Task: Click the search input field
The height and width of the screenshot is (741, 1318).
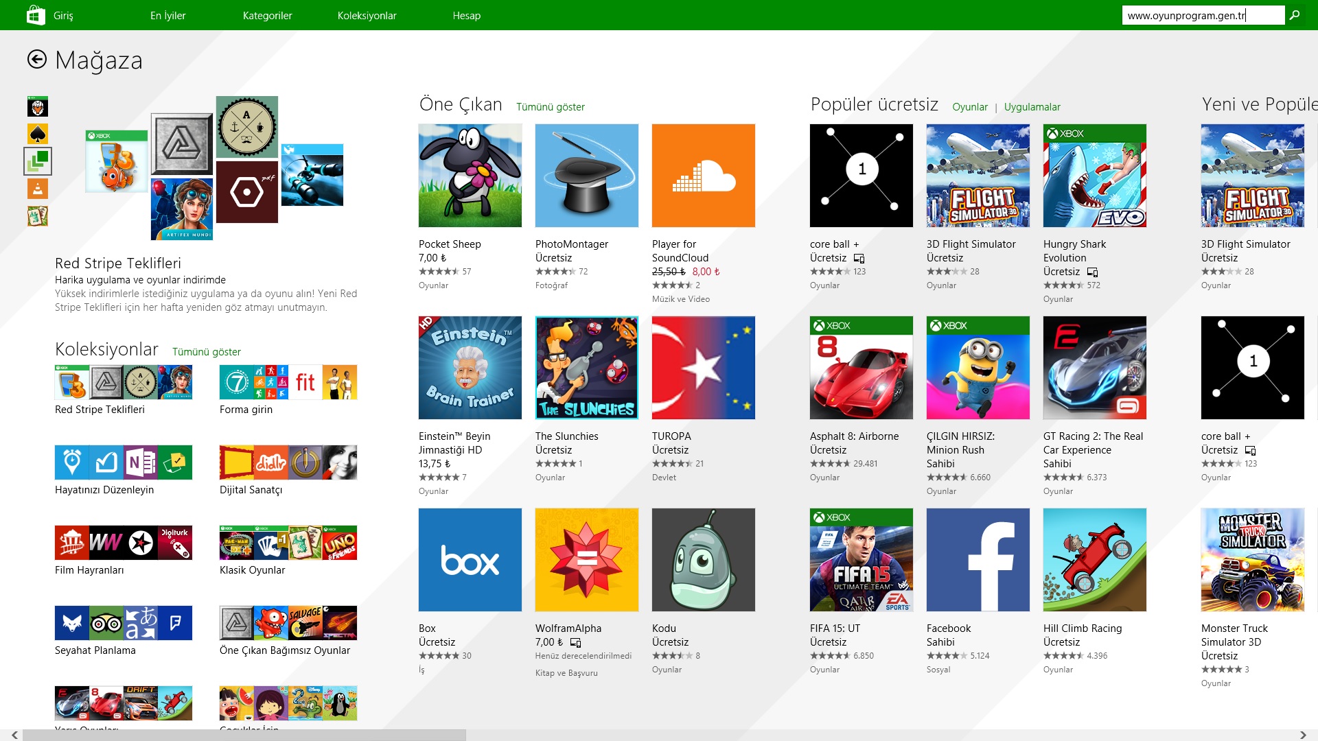Action: coord(1203,15)
